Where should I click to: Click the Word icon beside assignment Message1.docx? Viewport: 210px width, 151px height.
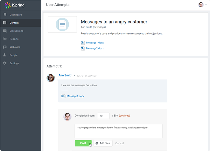82,43
